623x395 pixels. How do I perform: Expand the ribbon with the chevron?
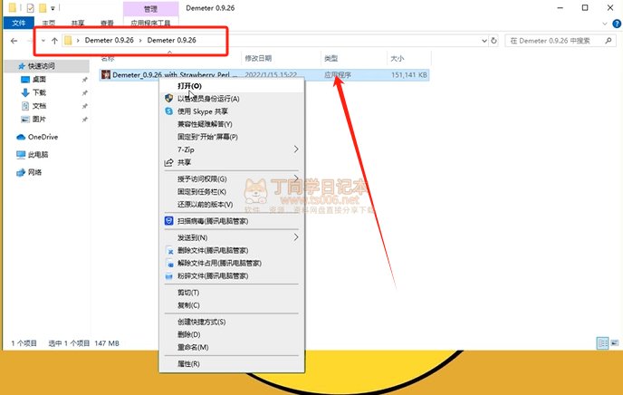605,24
